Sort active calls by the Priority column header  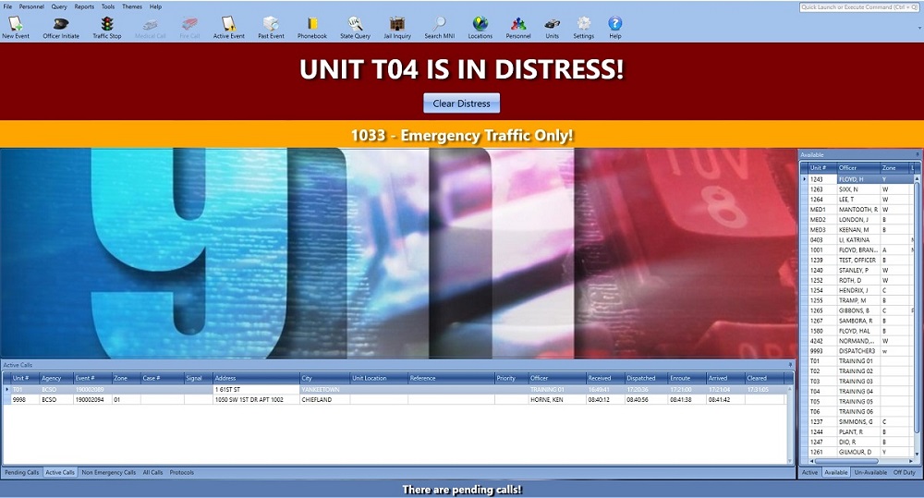[506, 378]
